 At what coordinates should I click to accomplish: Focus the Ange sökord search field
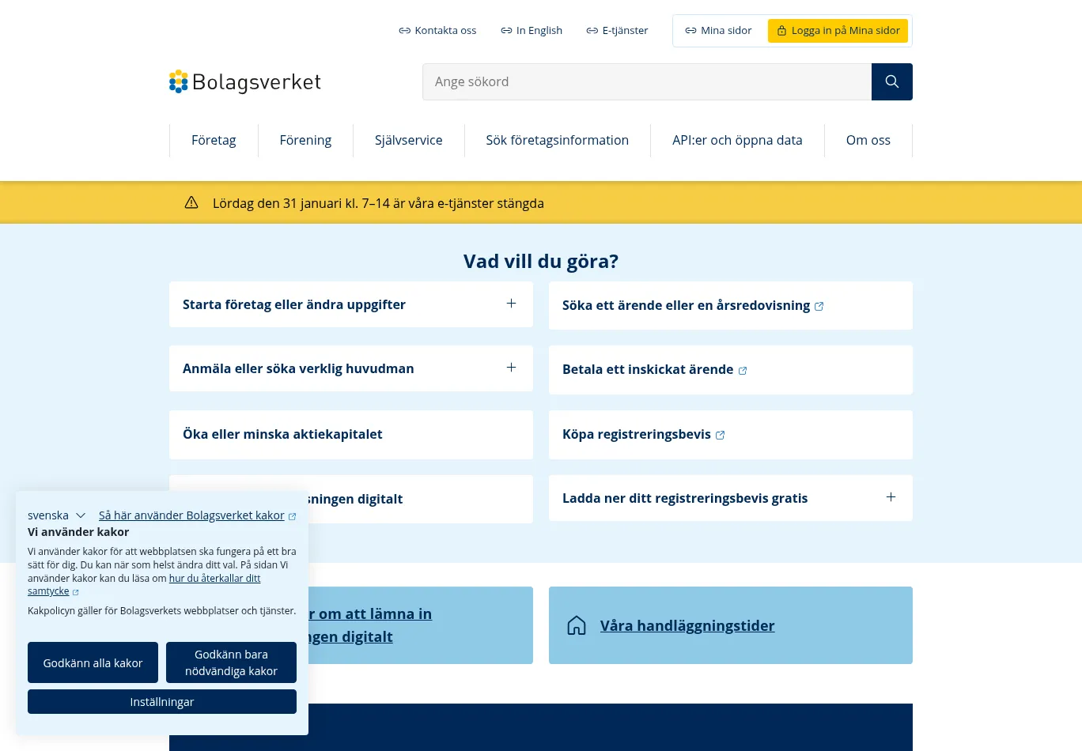click(646, 82)
